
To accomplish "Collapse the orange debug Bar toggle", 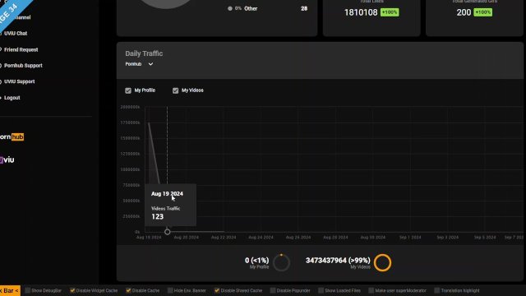I will pos(10,290).
